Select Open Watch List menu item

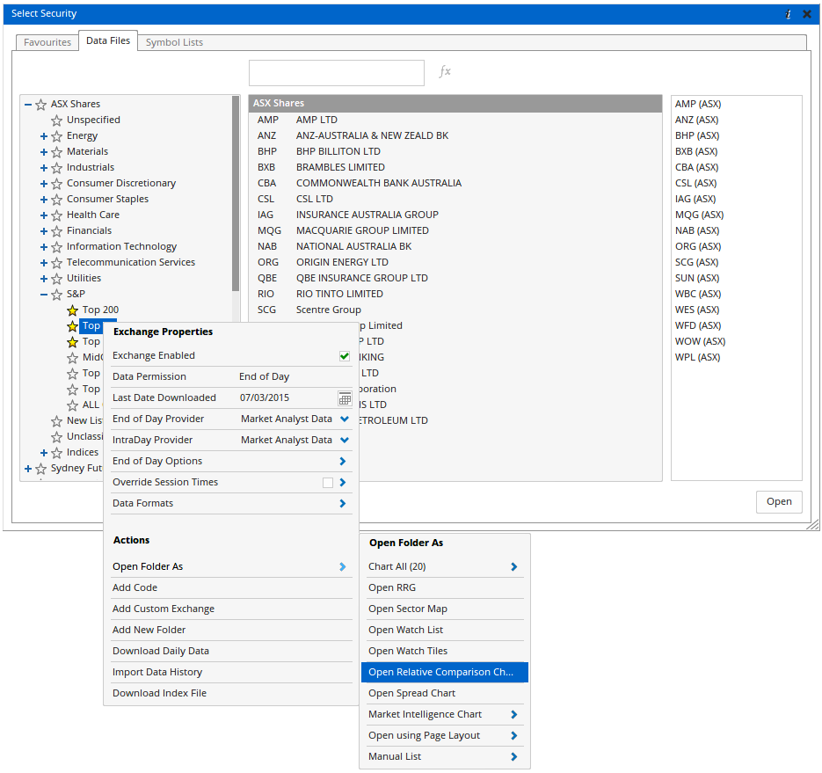coord(445,630)
